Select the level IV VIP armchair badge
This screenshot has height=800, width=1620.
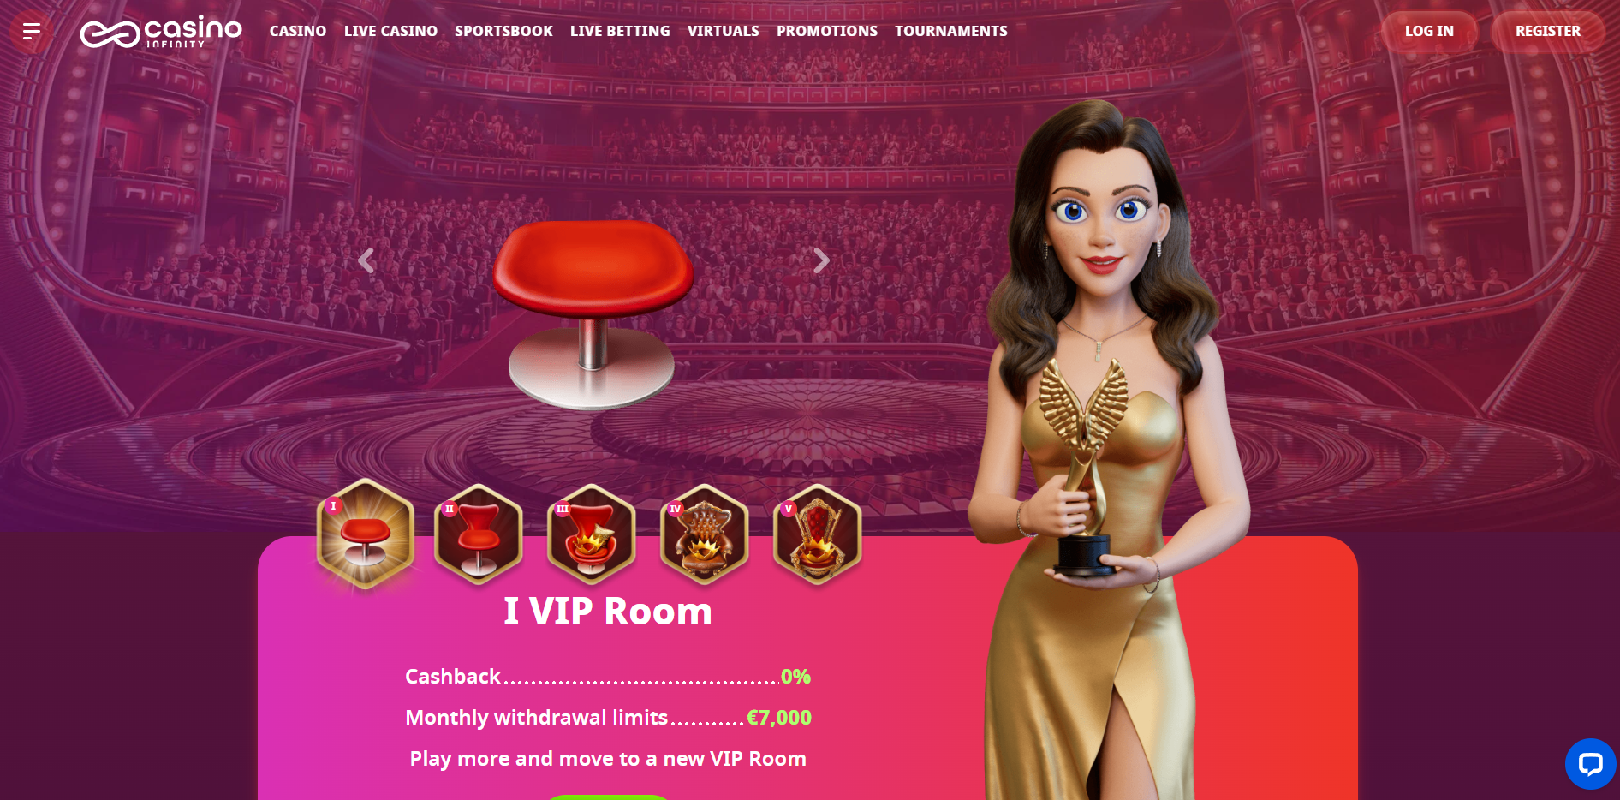(705, 534)
